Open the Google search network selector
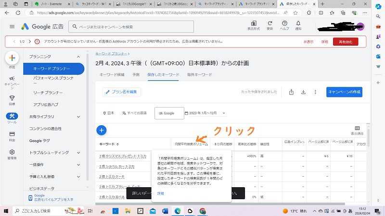The image size is (385, 216). coord(169,113)
